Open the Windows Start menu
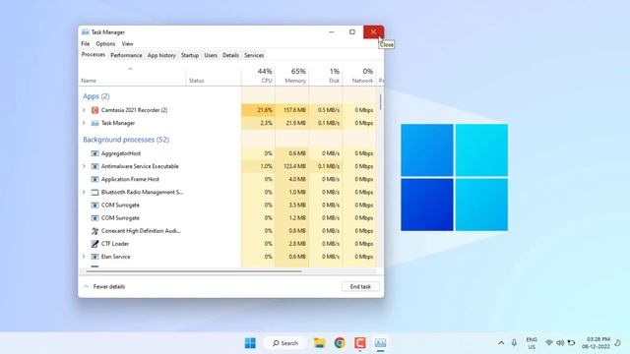 point(250,343)
